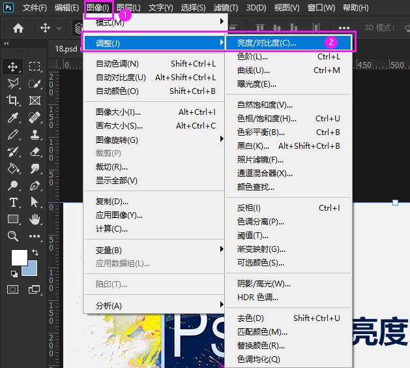Screen dimensions: 410x368
Task: Choose 替换颜色(R)... from submenu
Action: click(288, 346)
